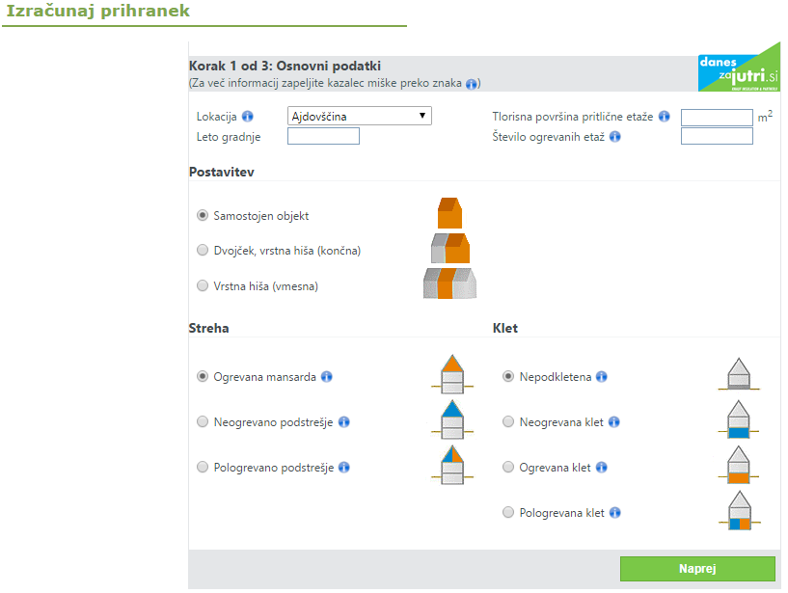Click info icon beside Nepodkletena
Screen dimensions: 788x593
point(602,377)
